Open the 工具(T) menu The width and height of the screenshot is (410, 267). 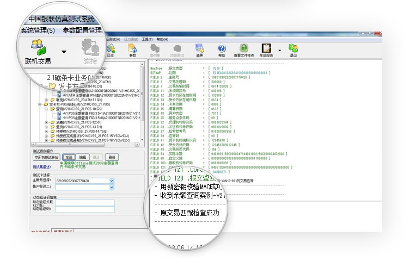147,39
